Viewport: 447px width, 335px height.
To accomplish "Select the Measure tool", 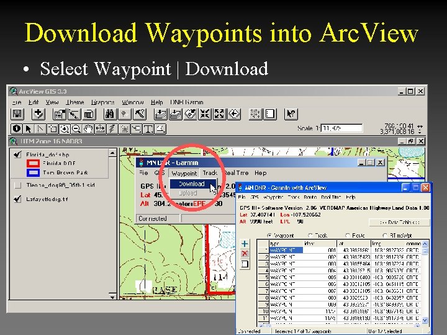I will pos(100,129).
